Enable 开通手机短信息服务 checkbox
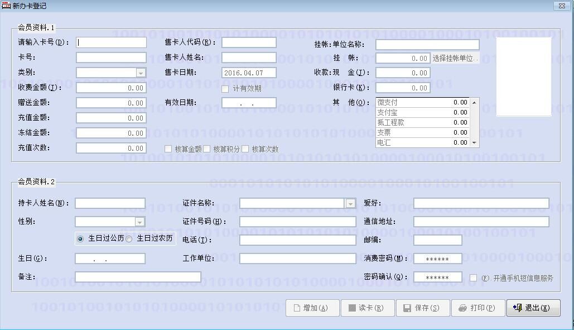The height and width of the screenshot is (330, 574). coord(473,278)
